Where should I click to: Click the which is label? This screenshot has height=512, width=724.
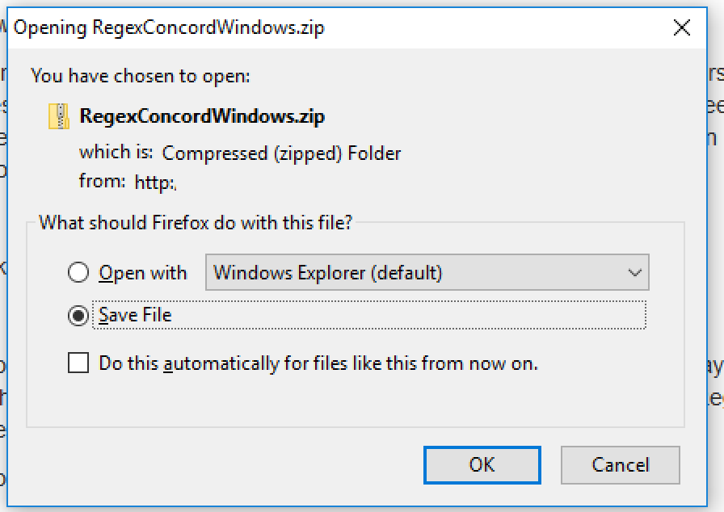116,153
